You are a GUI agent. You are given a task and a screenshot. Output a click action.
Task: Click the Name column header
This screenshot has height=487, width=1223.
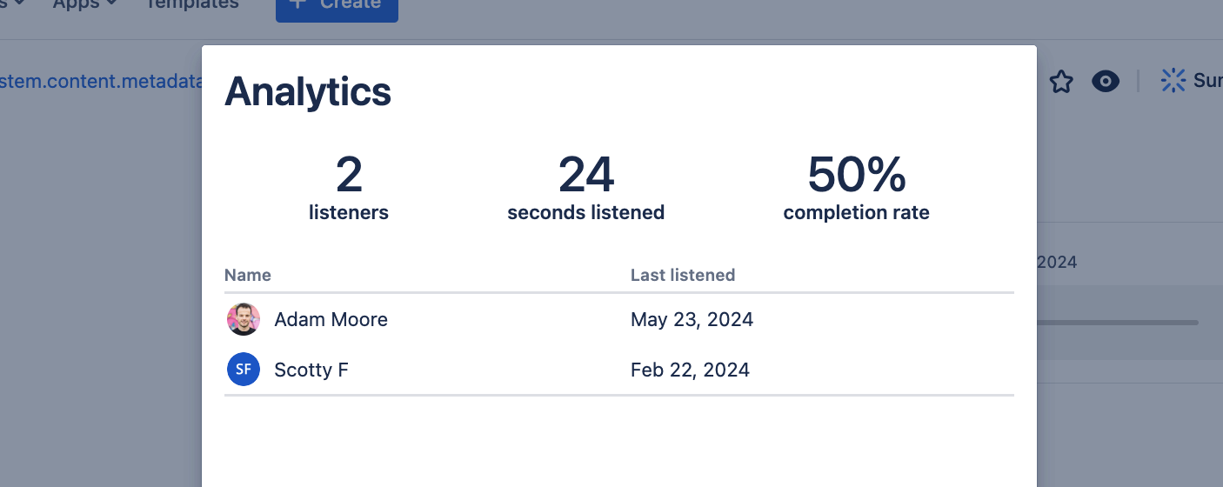(x=248, y=275)
